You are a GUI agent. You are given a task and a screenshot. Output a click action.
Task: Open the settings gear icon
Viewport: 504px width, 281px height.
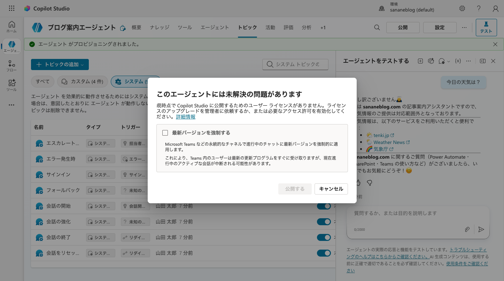(462, 8)
